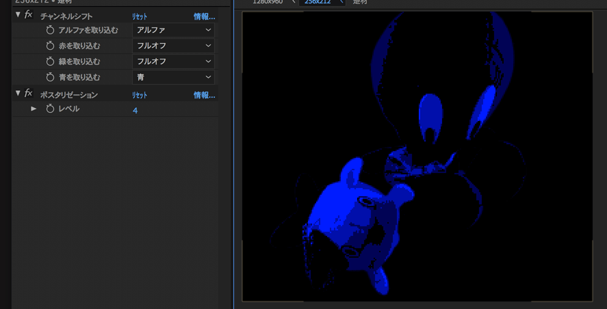Open the アルファを取り込む dropdown
This screenshot has height=309, width=607.
pyautogui.click(x=173, y=30)
